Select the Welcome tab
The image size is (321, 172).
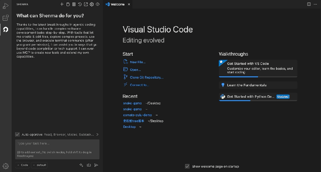pos(118,4)
